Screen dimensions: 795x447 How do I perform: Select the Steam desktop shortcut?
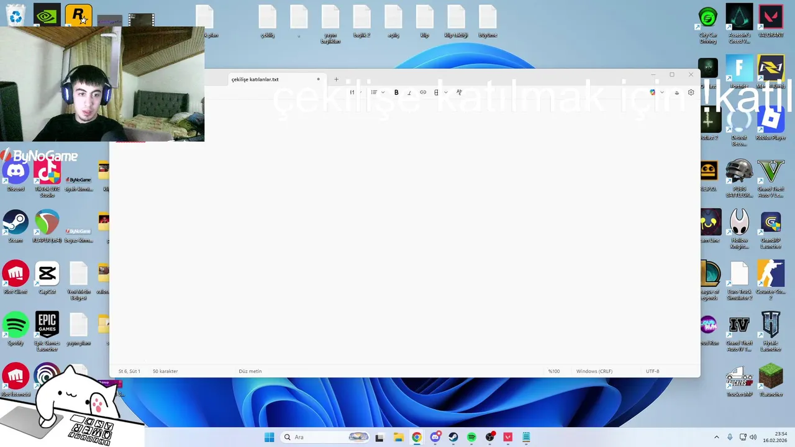click(x=16, y=227)
